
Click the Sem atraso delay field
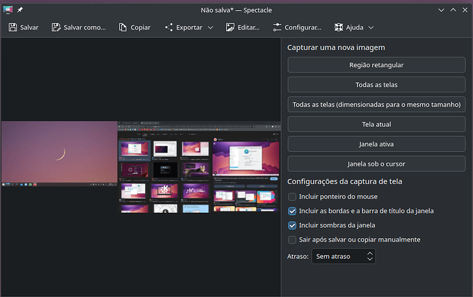pos(343,257)
